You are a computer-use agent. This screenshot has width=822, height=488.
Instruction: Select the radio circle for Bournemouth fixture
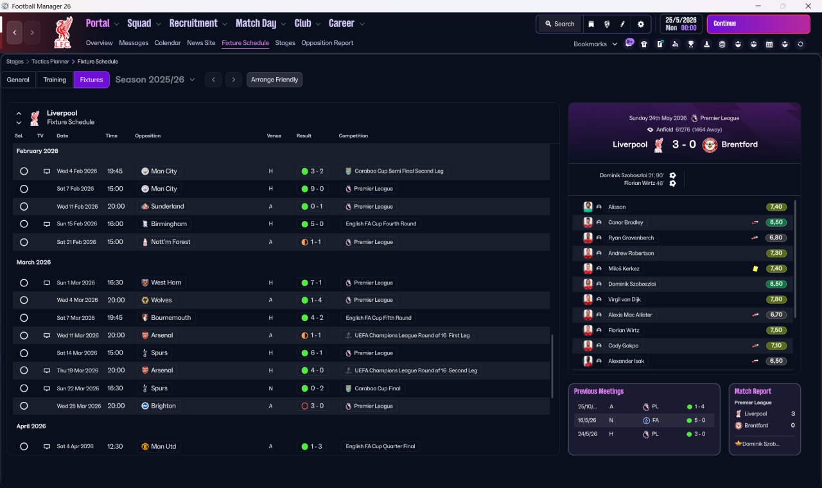pos(24,318)
